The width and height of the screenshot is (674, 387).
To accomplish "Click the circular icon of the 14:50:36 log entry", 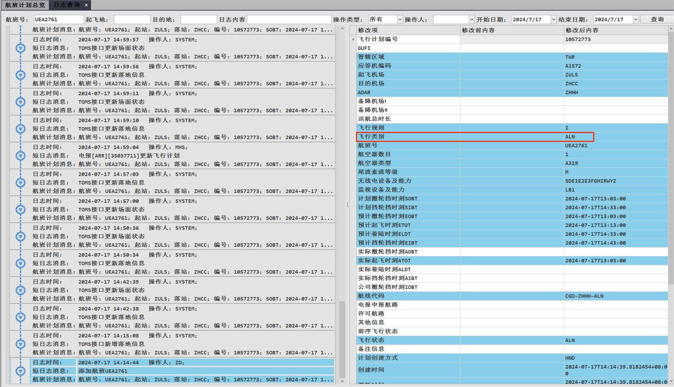I will coord(21,237).
